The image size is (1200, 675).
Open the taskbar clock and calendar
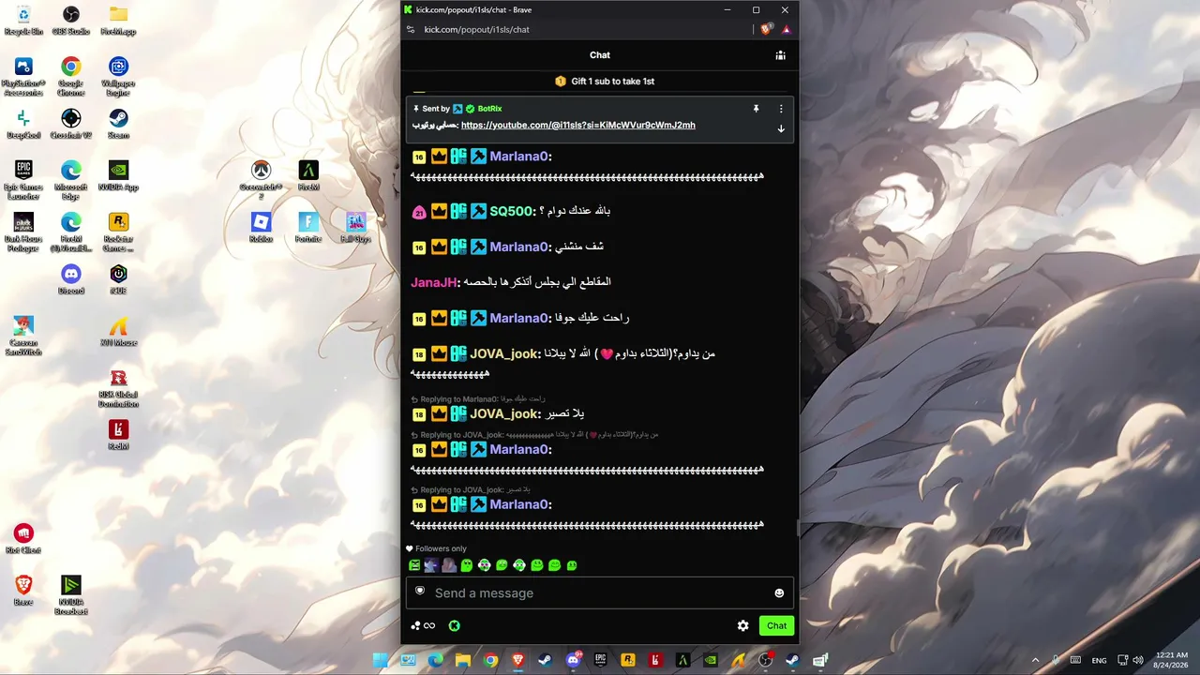pos(1172,661)
